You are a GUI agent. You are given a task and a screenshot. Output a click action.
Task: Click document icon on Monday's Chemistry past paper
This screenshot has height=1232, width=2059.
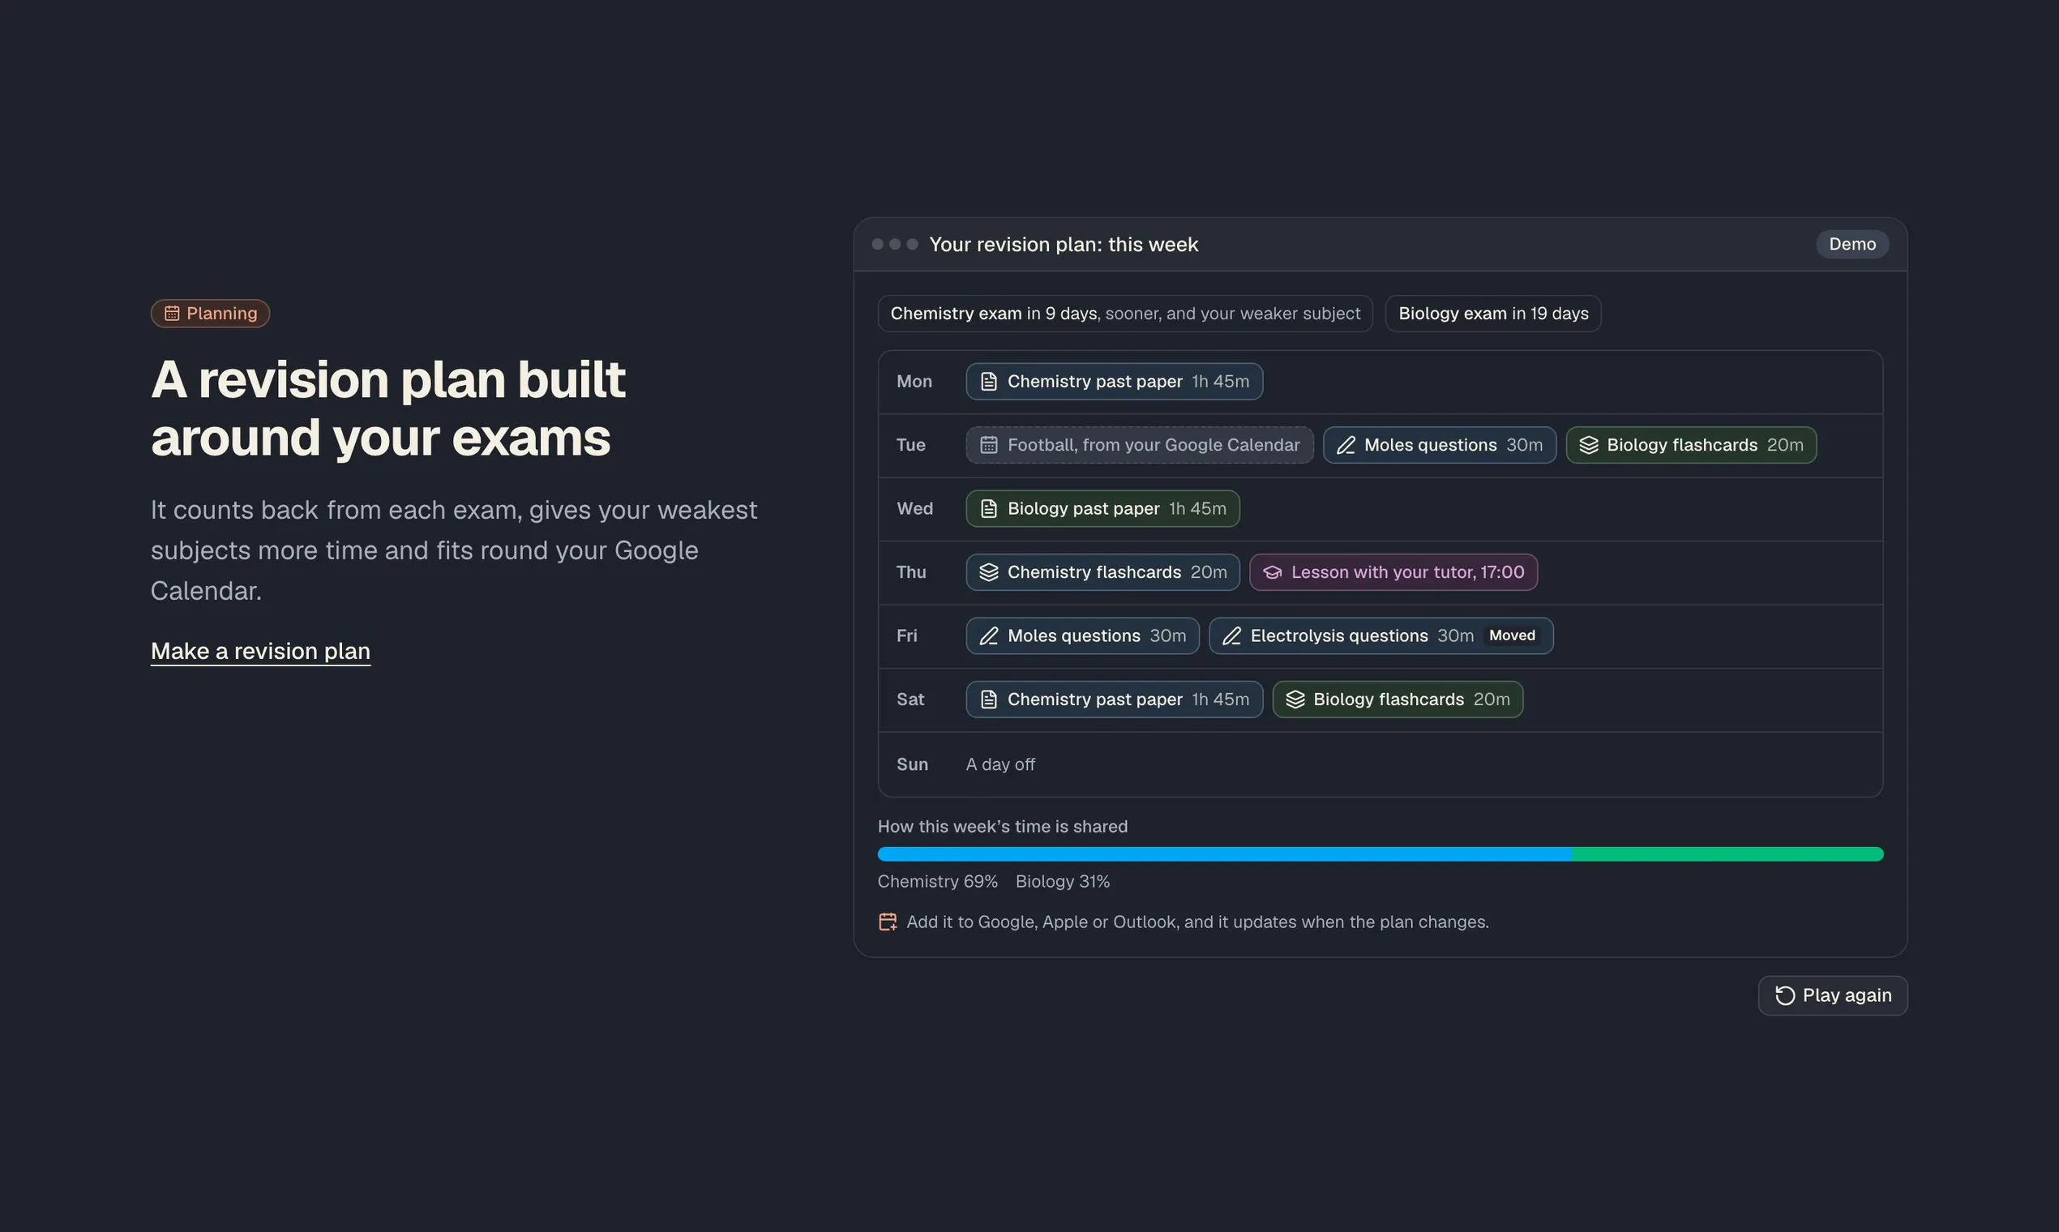988,381
